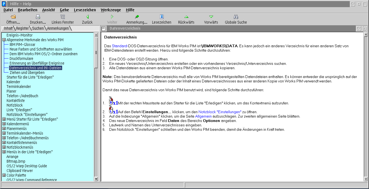Select IBM PIM-Glossar topic
The height and width of the screenshot is (189, 369).
click(22, 45)
